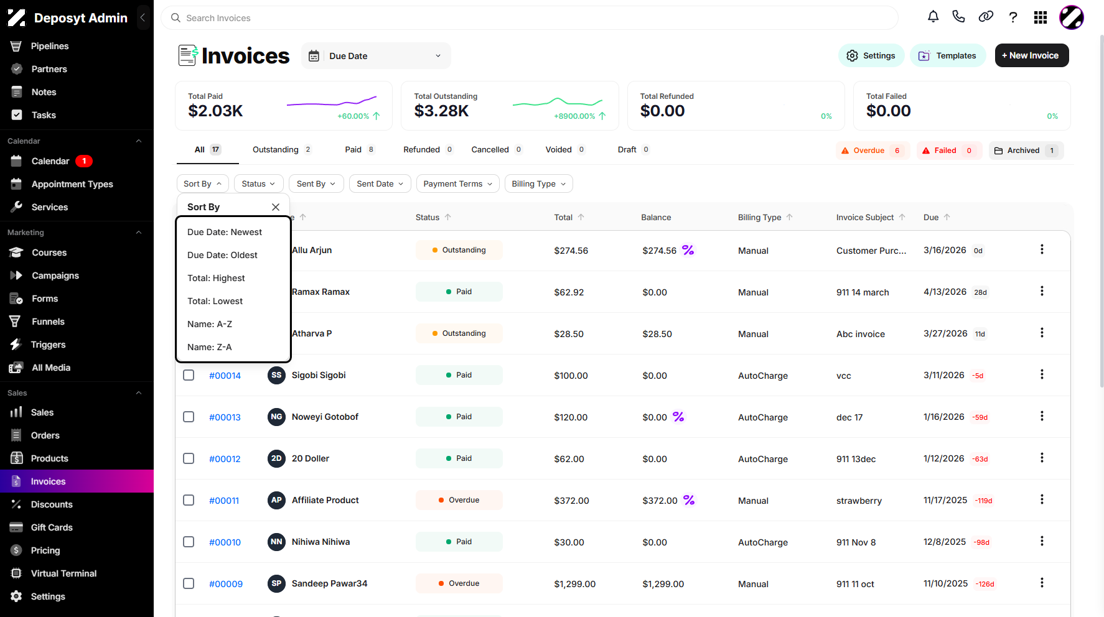This screenshot has width=1104, height=617.
Task: Click the New Invoice button
Action: [1032, 55]
